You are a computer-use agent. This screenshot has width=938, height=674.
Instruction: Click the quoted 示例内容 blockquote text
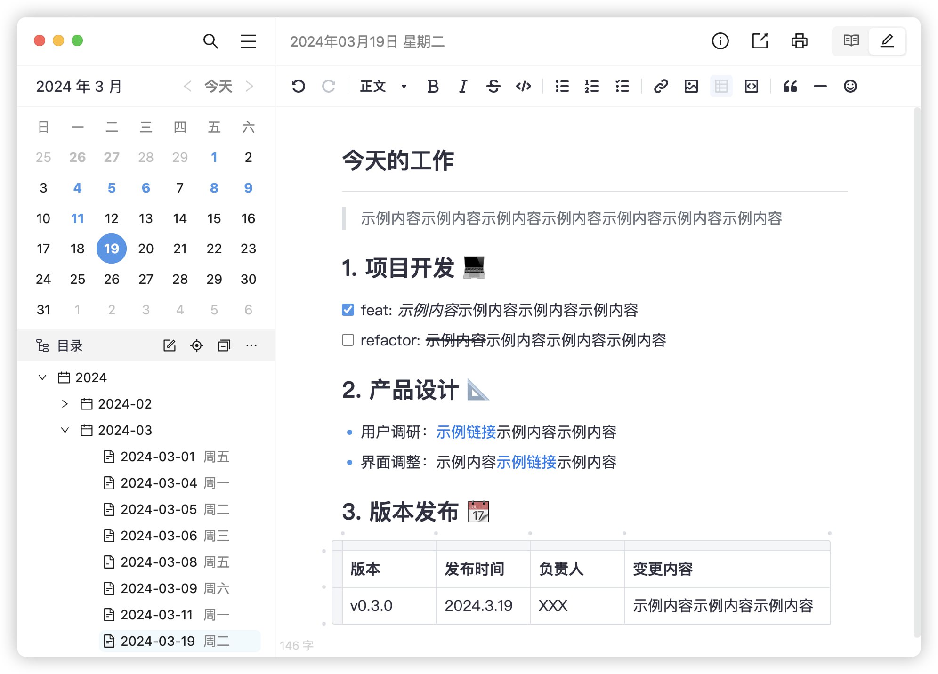pos(571,218)
